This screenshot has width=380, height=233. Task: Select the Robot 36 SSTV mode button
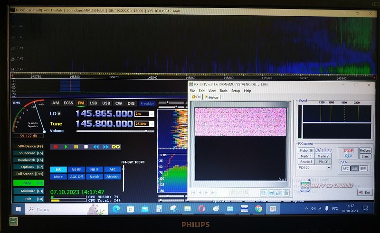[x=306, y=150]
